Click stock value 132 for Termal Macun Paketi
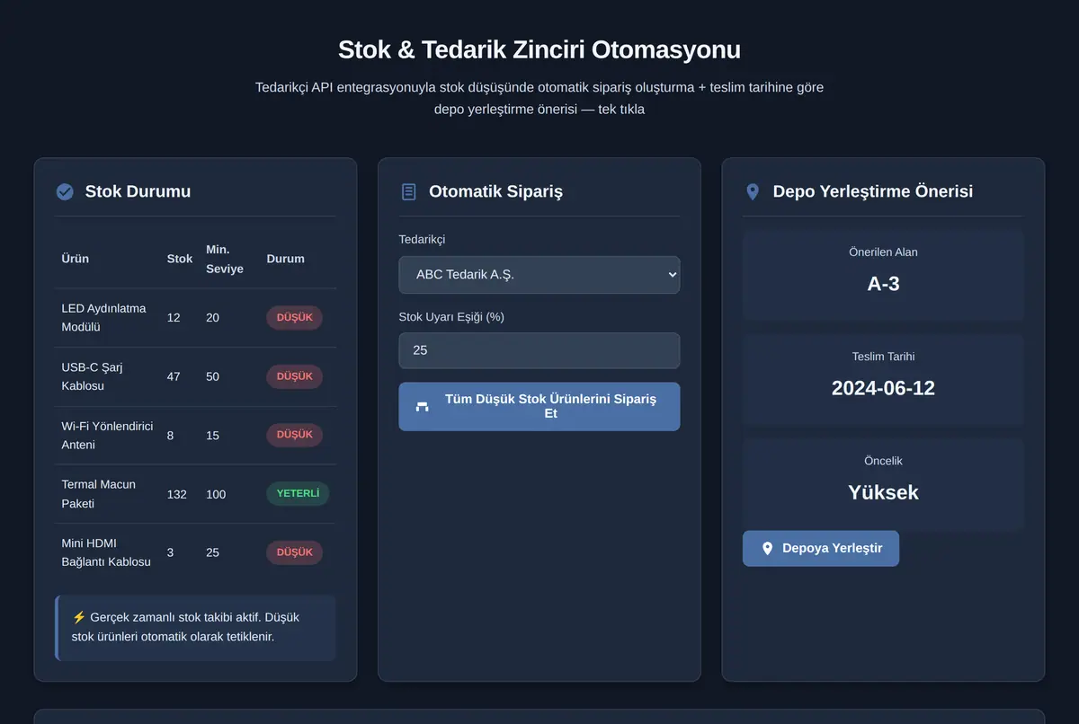The image size is (1079, 724). [x=177, y=494]
